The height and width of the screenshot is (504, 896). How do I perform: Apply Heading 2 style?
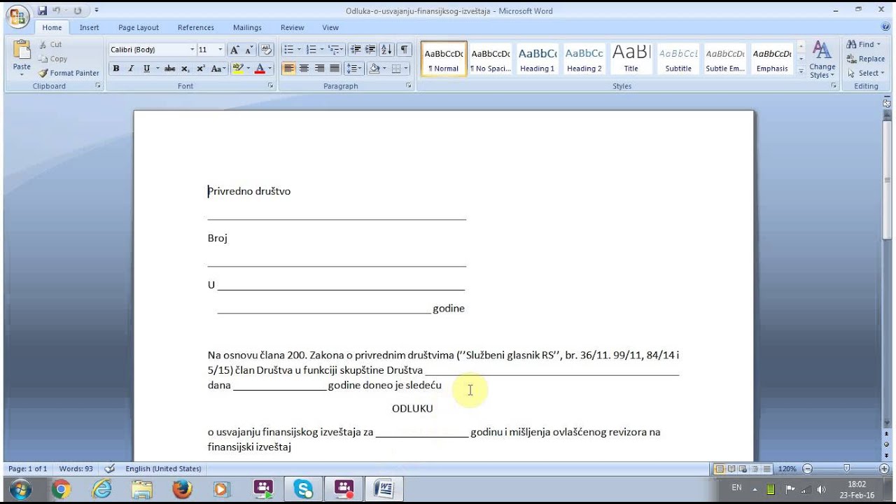pyautogui.click(x=584, y=59)
